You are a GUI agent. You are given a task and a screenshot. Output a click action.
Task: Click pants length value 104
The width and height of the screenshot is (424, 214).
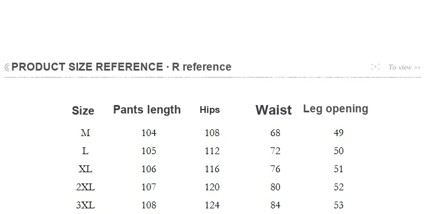pyautogui.click(x=149, y=133)
